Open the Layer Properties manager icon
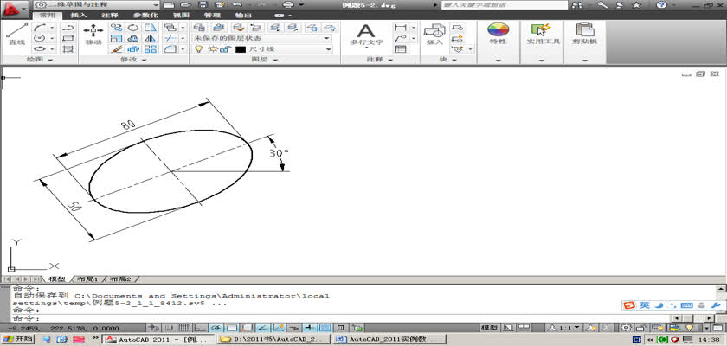 (x=199, y=28)
